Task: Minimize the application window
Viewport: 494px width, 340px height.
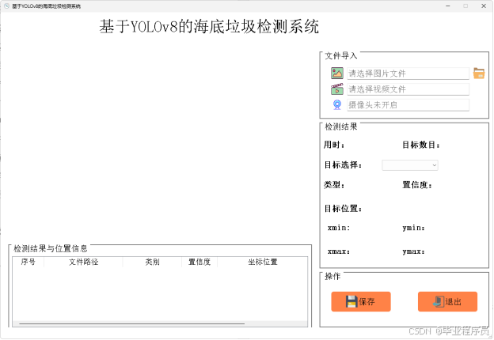Action: point(448,6)
